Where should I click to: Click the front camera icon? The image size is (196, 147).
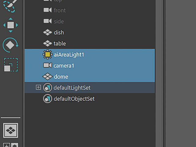click(x=47, y=10)
